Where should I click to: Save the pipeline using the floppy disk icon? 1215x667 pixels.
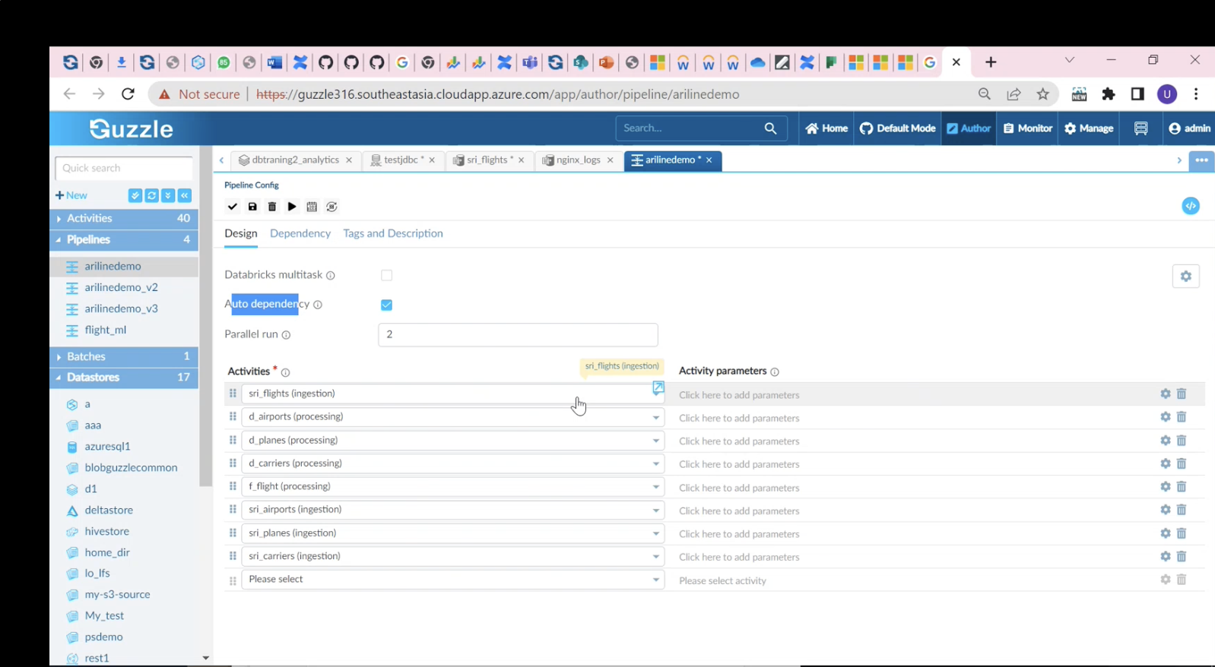[x=252, y=207]
